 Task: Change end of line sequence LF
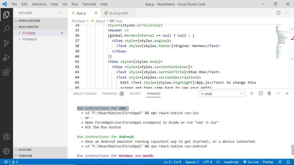click(x=218, y=162)
